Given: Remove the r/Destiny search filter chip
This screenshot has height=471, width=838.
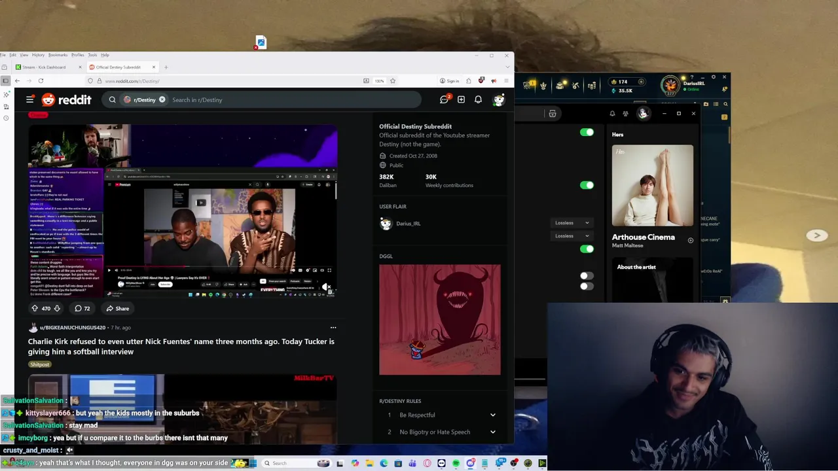Looking at the screenshot, I should 162,99.
